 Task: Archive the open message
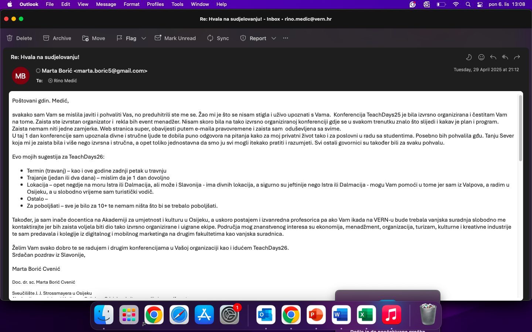[57, 38]
